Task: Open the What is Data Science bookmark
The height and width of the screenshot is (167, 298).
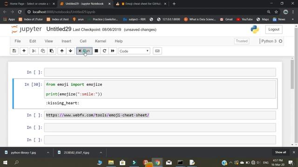Action: pos(200,19)
